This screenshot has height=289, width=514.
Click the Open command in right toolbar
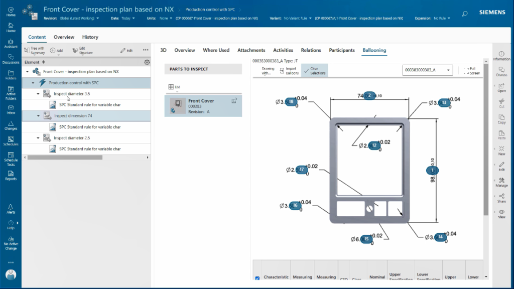(501, 87)
